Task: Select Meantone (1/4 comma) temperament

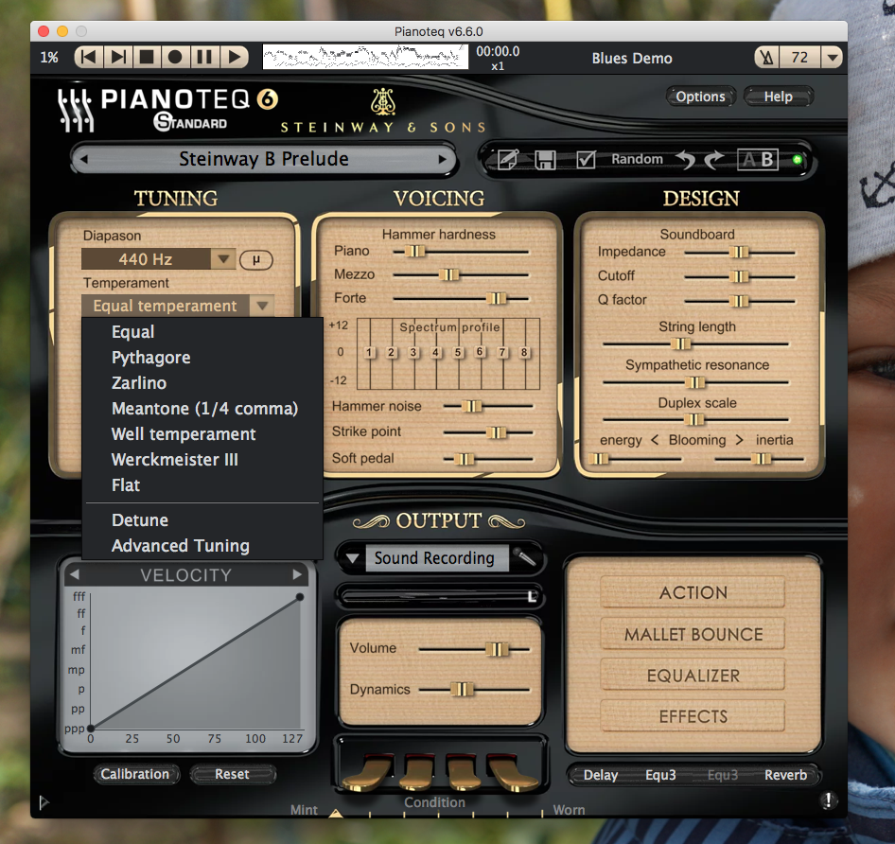Action: click(x=202, y=409)
